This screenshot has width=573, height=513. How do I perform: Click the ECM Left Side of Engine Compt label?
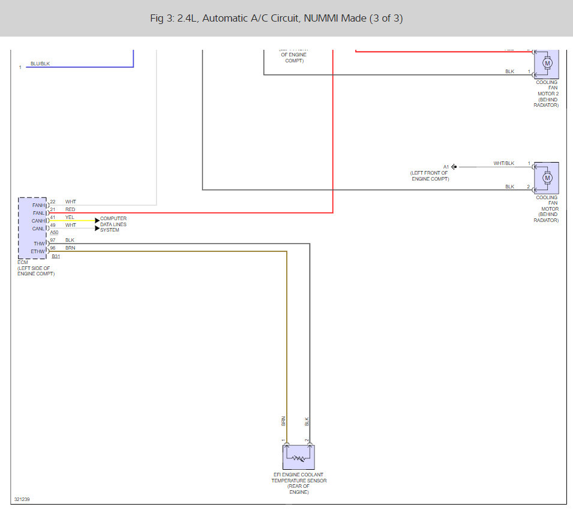(x=36, y=268)
